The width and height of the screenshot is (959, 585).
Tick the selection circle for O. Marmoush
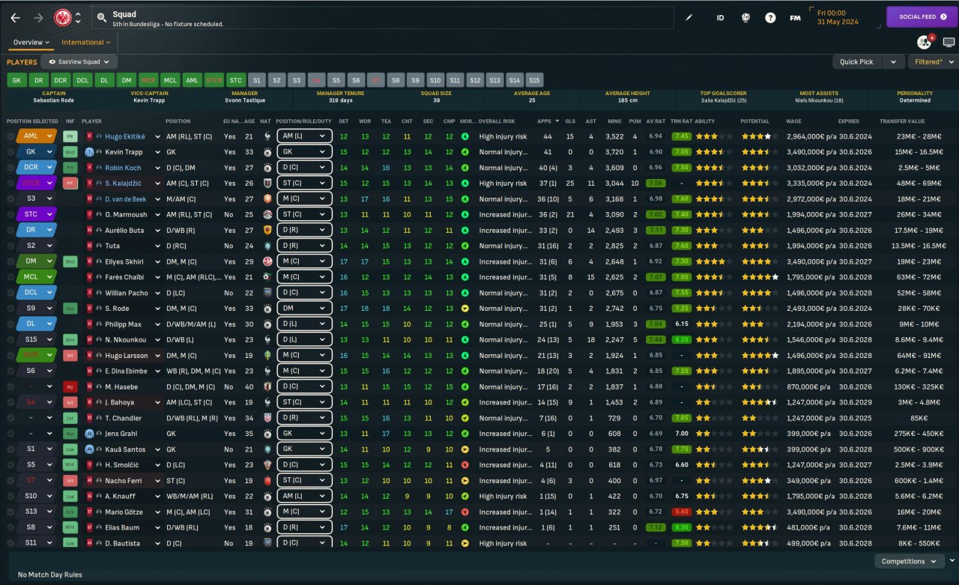tap(10, 215)
